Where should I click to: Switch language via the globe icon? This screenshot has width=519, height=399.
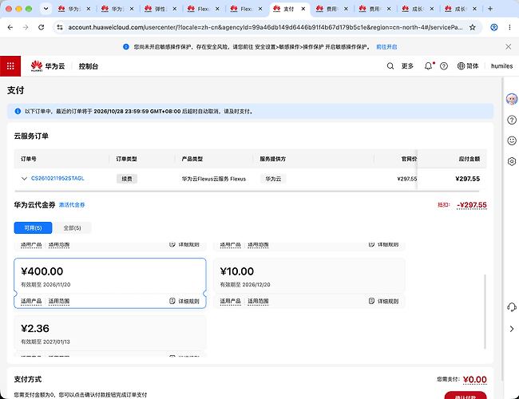[x=461, y=66]
